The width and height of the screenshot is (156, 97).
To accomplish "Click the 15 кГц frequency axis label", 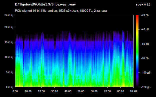I will click(8, 42).
